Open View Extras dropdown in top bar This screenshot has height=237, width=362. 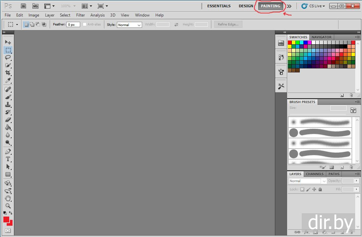pos(49,6)
